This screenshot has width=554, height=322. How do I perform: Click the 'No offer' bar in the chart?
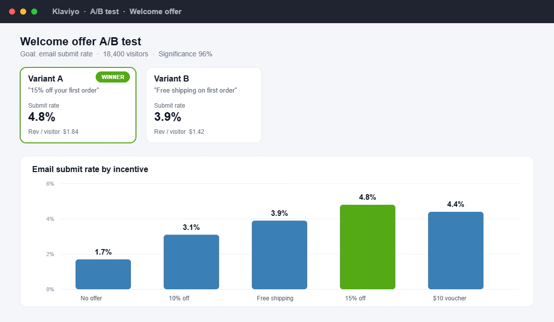pos(103,274)
